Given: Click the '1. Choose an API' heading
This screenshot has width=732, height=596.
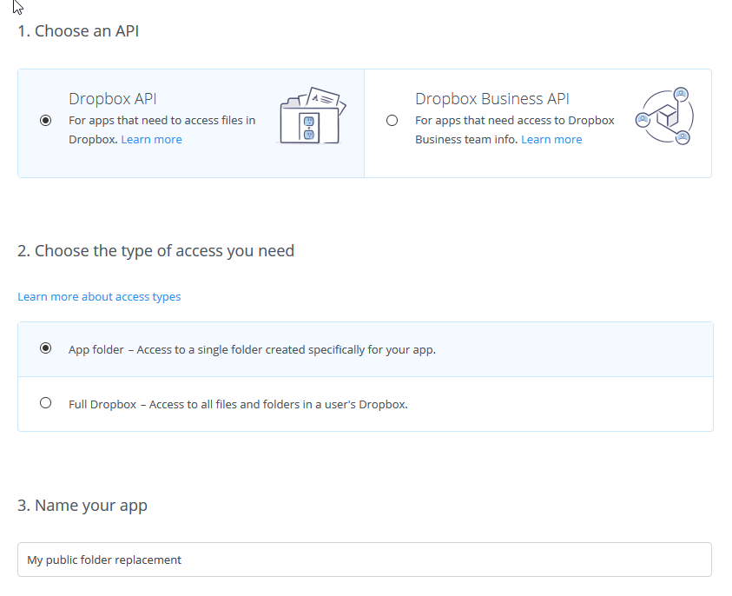Looking at the screenshot, I should 78,31.
